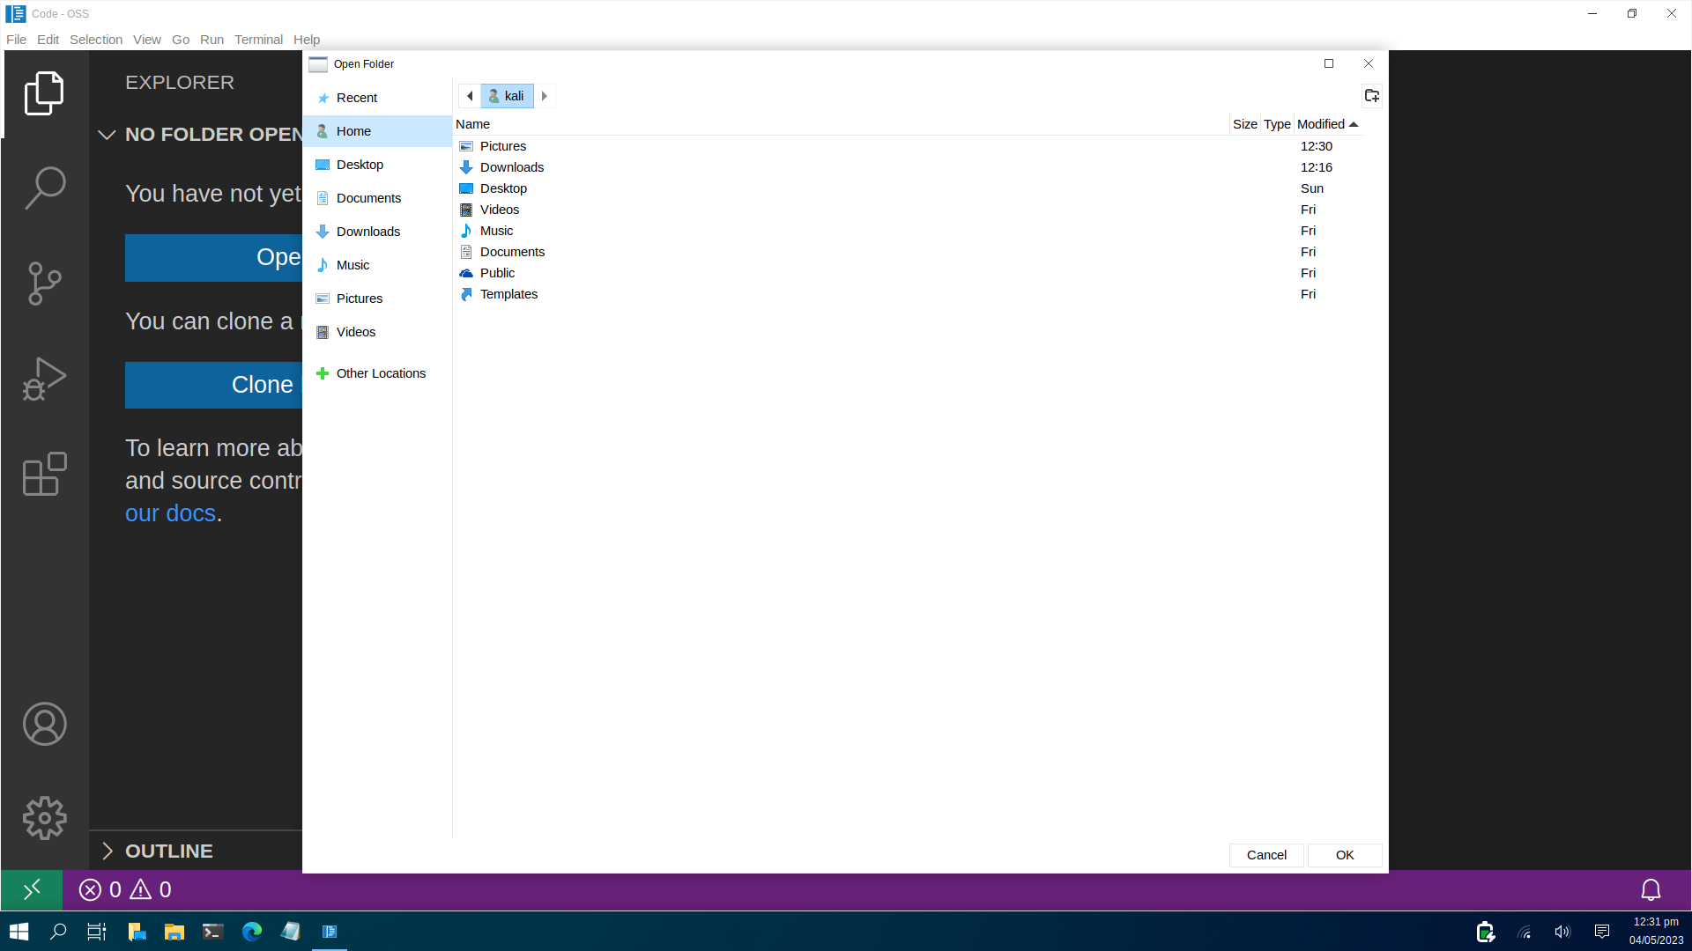The image size is (1692, 951).
Task: Open the Manage gear menu
Action: click(x=45, y=818)
